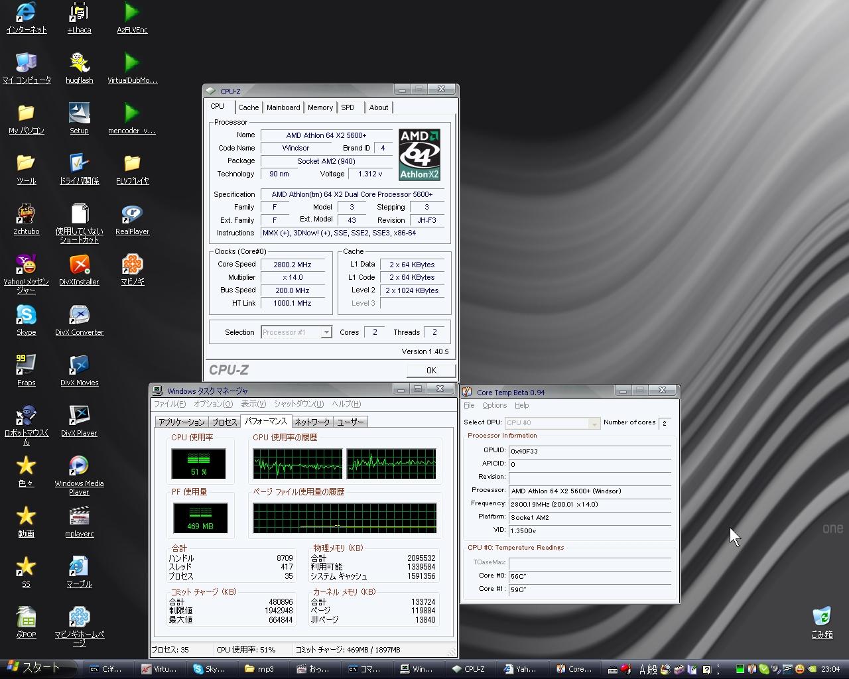This screenshot has width=849, height=679.
Task: Select the プロセス tab in Task Manager
Action: click(x=224, y=422)
